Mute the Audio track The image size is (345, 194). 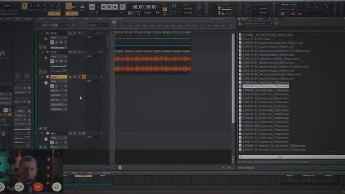click(x=71, y=33)
